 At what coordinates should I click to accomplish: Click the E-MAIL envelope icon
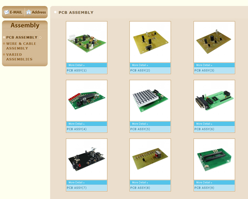pos(6,12)
